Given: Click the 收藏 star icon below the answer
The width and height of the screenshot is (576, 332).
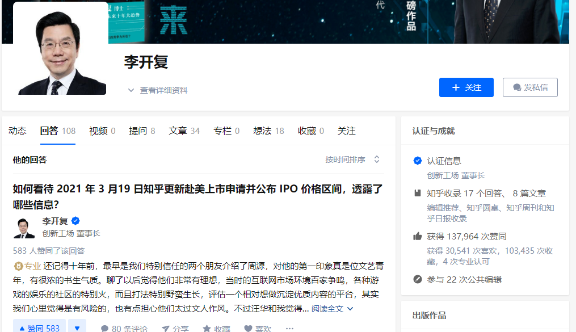Looking at the screenshot, I should (x=207, y=327).
